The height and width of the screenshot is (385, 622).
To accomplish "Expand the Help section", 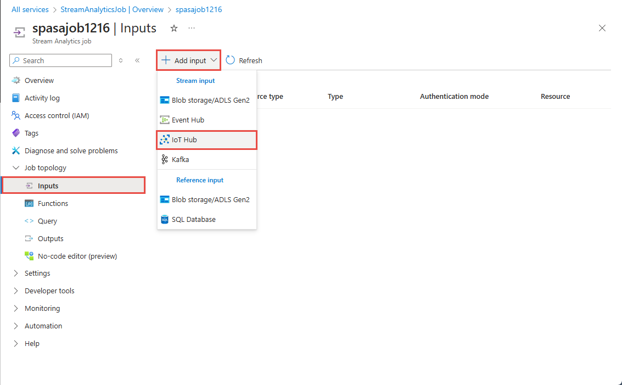I will click(x=16, y=343).
